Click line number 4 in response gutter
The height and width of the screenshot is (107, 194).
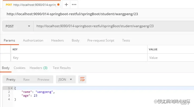pyautogui.click(x=9, y=99)
